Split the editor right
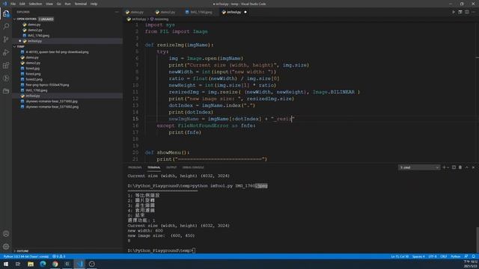 [467, 12]
